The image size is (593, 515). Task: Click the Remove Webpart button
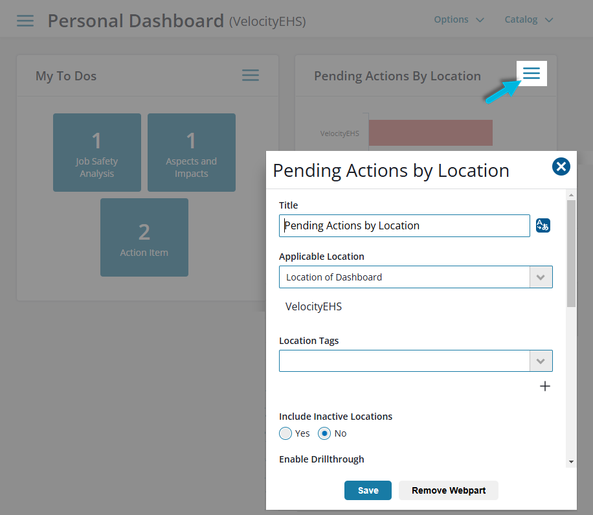tap(449, 490)
